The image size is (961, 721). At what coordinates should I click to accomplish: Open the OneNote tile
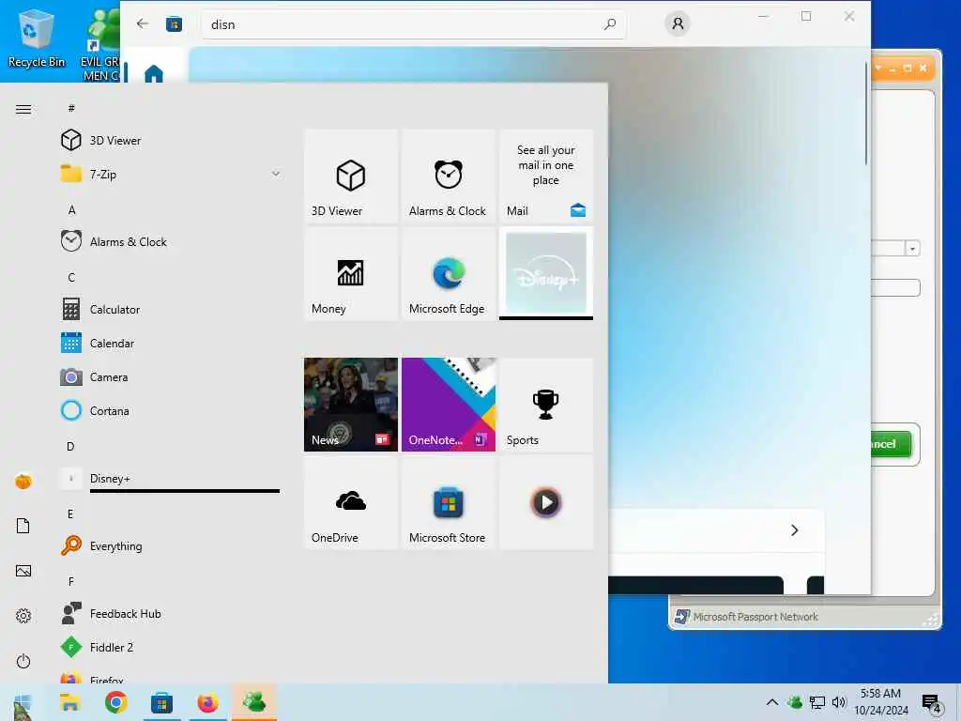(448, 405)
